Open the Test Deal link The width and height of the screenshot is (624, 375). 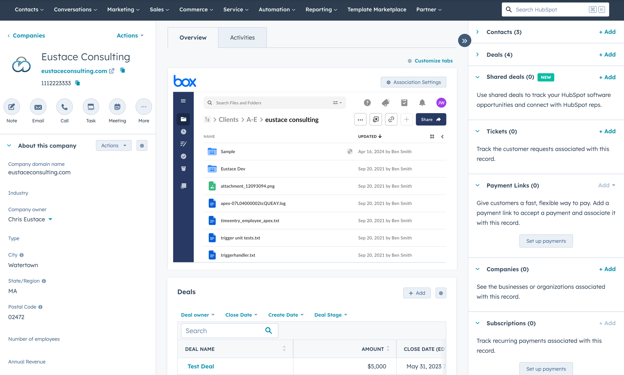click(x=201, y=366)
